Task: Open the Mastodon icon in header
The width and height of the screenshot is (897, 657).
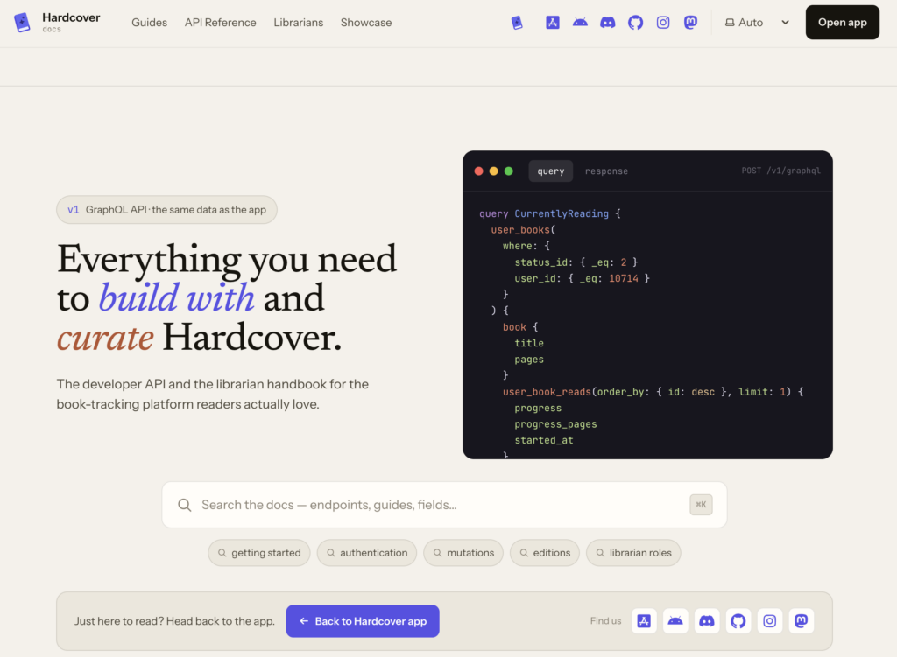Action: [690, 22]
